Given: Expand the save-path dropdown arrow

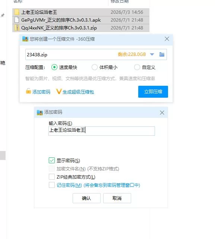Looking at the screenshot, I should click(152, 54).
